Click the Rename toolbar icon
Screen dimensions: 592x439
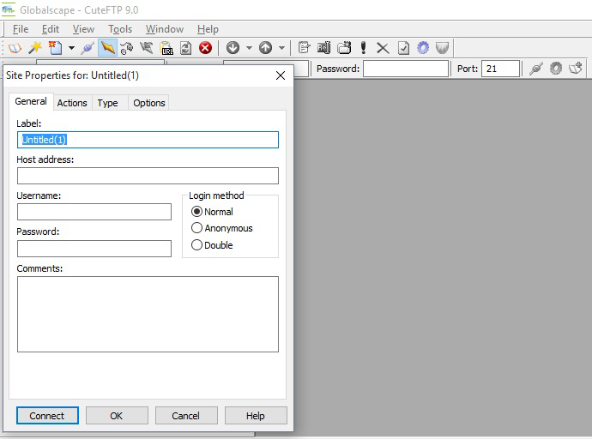point(324,48)
